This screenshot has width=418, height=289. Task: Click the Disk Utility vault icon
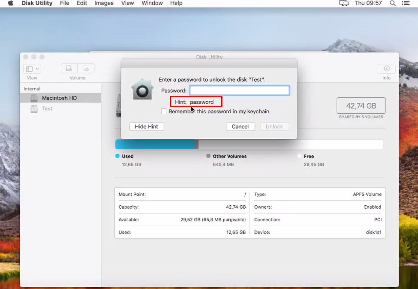[142, 89]
